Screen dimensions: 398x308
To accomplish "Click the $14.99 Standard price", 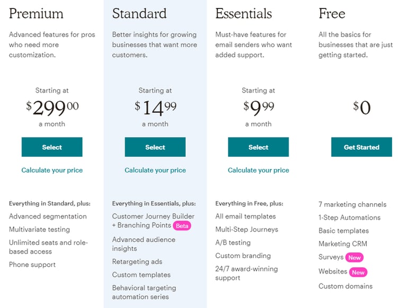I will coord(155,107).
